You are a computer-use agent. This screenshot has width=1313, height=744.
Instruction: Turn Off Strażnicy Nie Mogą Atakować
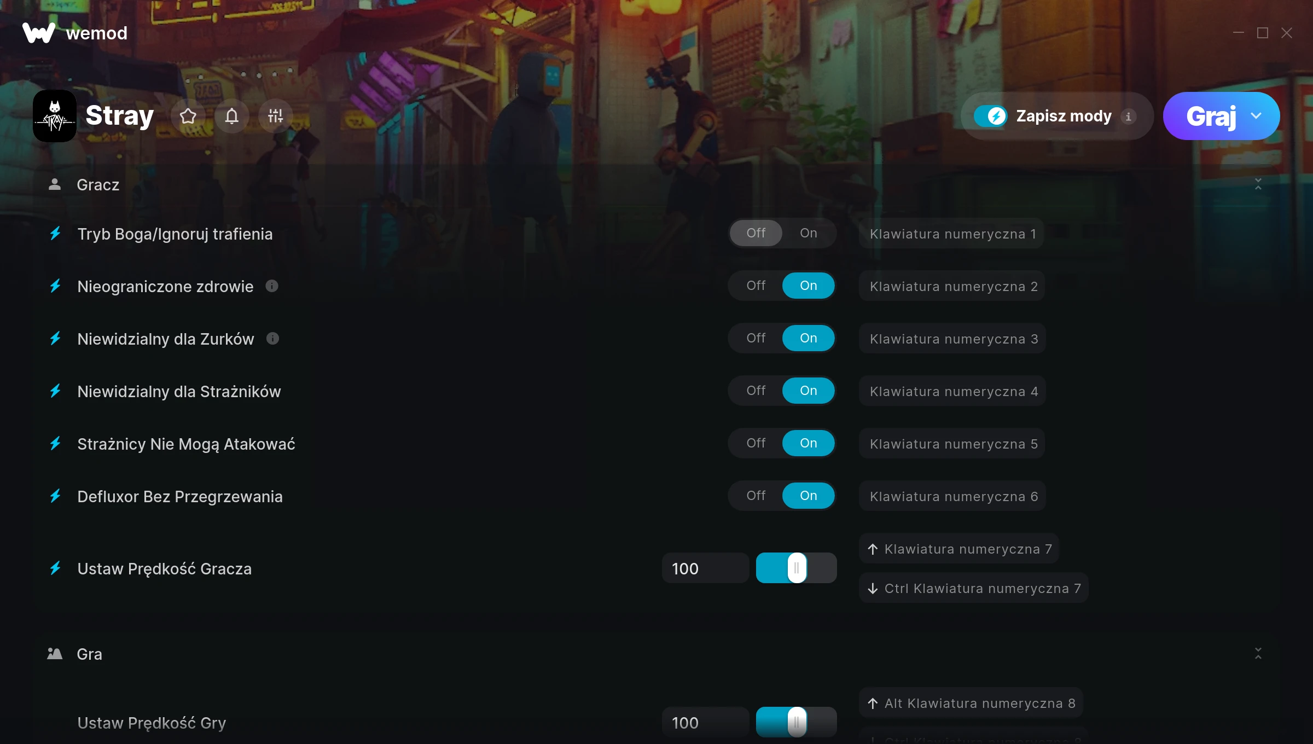click(x=756, y=443)
